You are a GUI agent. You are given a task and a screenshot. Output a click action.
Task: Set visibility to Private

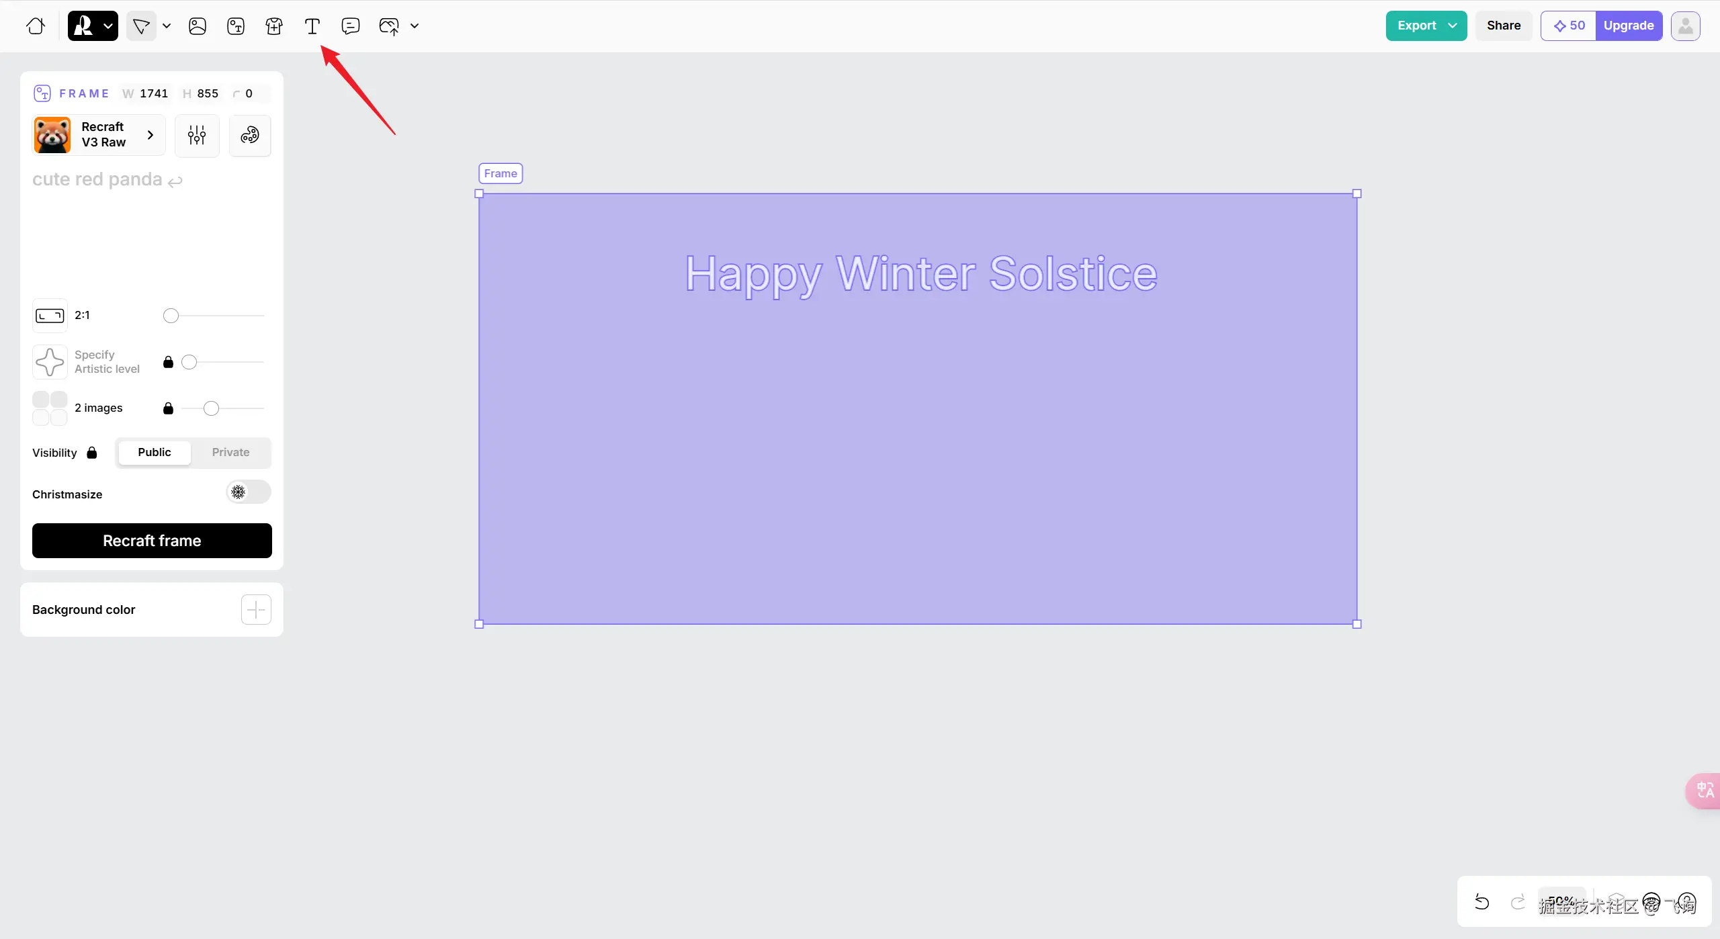point(230,453)
